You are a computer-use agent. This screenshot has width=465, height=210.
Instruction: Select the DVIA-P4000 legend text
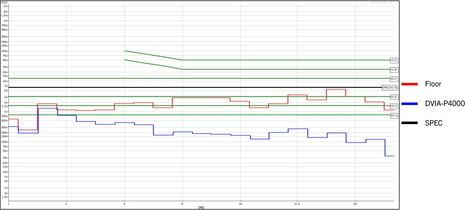[445, 103]
